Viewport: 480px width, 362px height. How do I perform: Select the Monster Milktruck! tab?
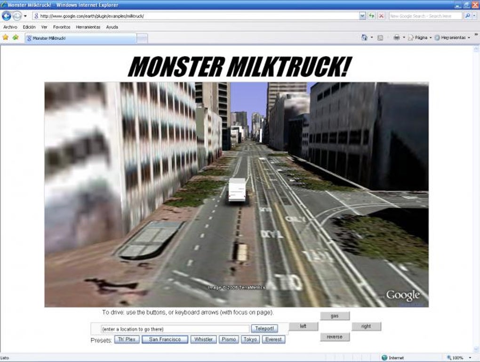point(80,38)
